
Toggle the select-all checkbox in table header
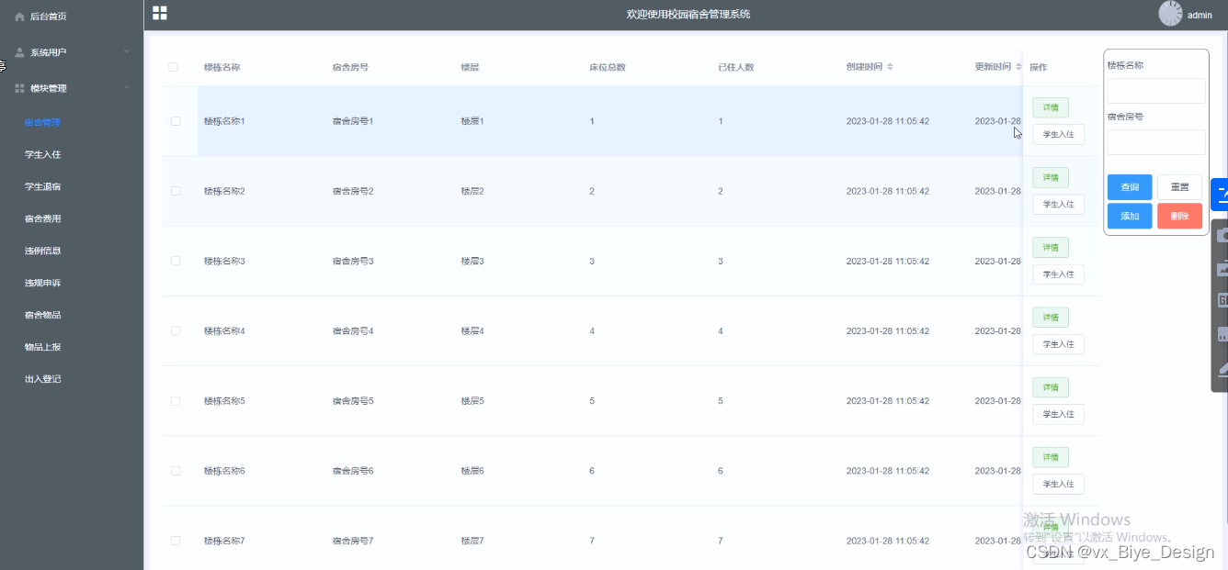tap(173, 67)
